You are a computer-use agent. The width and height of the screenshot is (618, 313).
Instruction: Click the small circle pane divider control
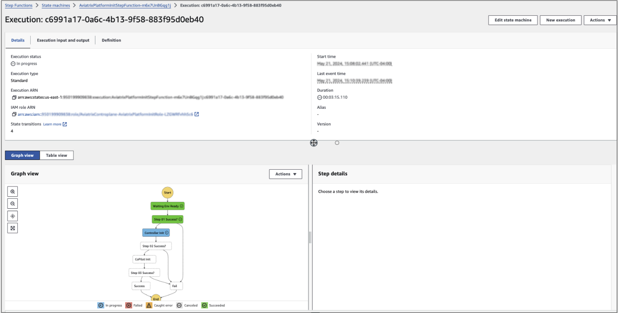[x=338, y=143]
